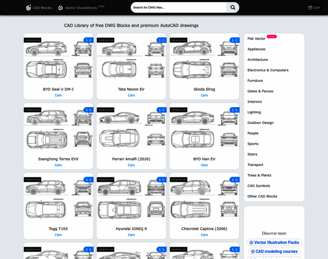Image resolution: width=328 pixels, height=259 pixels.
Task: Select the People category
Action: (x=274, y=133)
